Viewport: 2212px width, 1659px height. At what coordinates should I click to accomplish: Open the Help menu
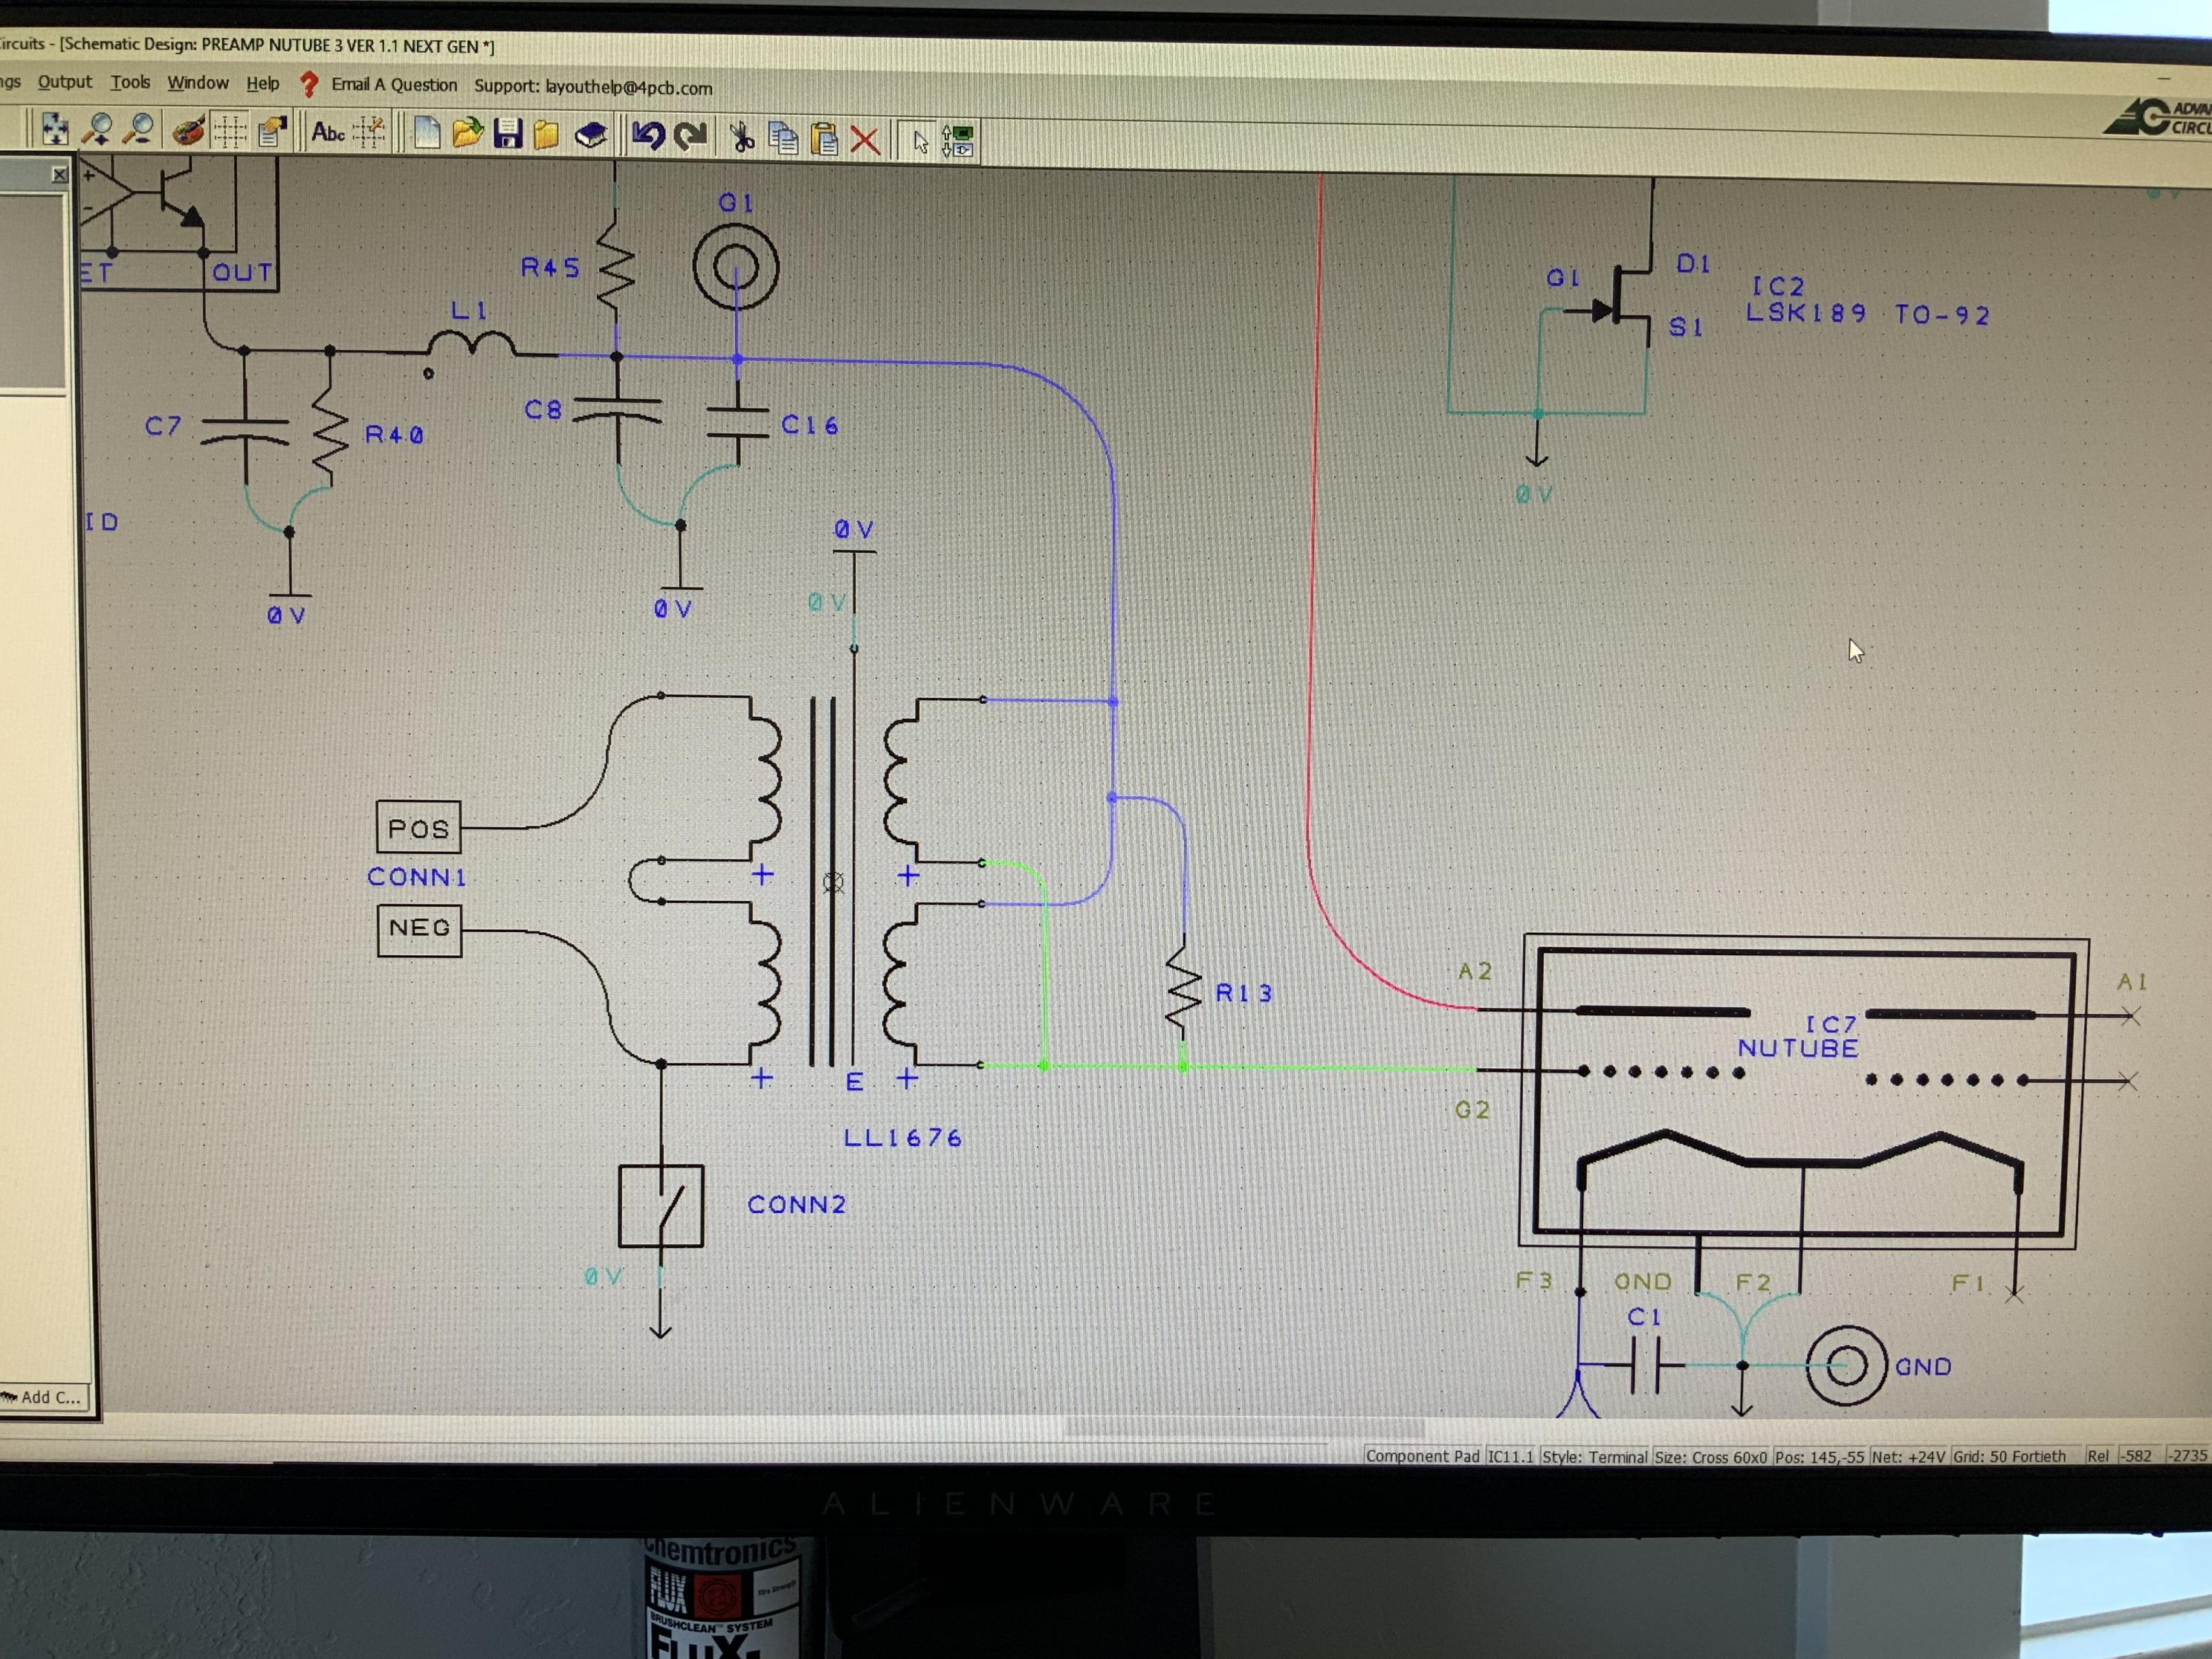263,84
